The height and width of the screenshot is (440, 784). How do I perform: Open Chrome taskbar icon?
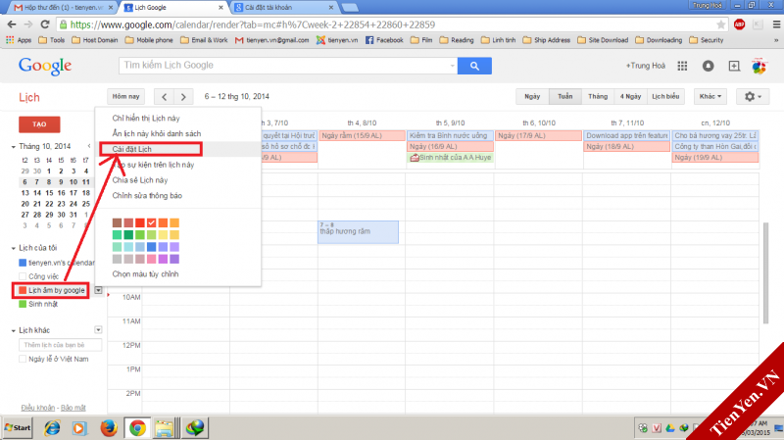tap(137, 428)
